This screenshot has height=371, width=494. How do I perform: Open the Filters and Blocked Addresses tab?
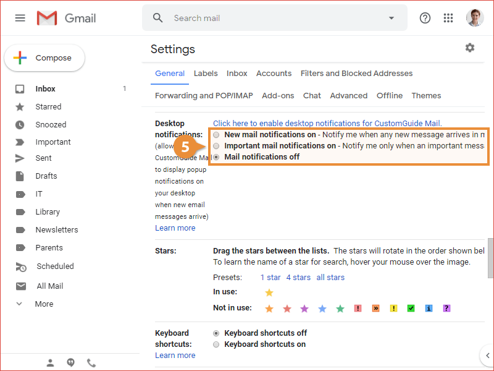356,74
